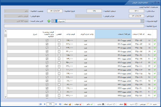Tick قطعی checkbox for کالای نمونه ۴۴۱۵
Image resolution: width=161 pixels, height=107 pixels.
point(59,70)
